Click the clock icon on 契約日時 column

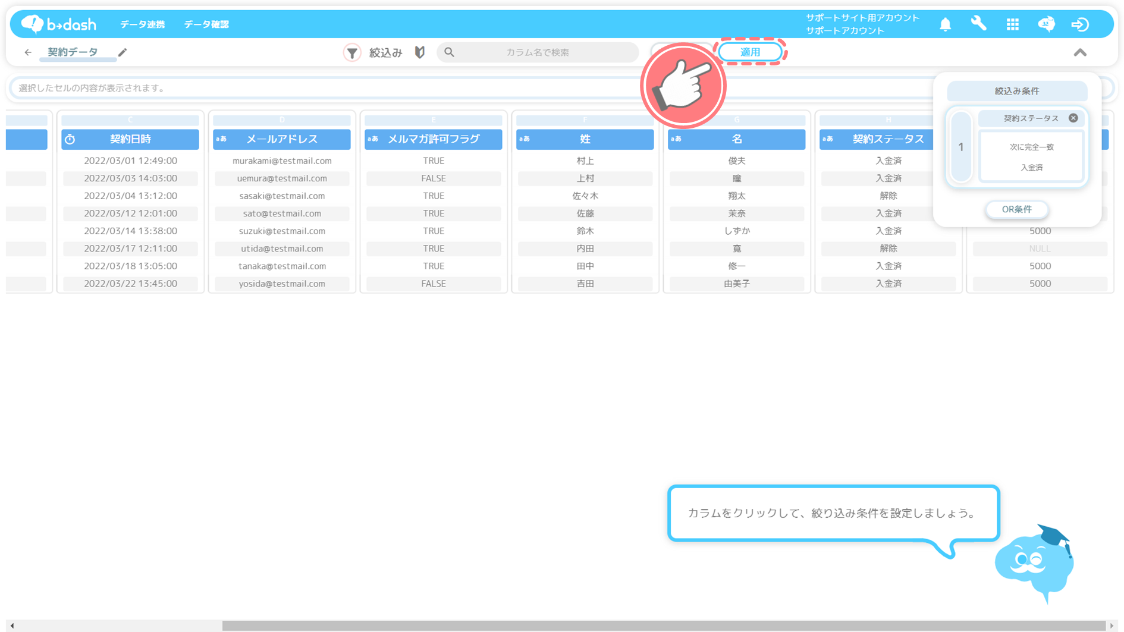click(70, 139)
